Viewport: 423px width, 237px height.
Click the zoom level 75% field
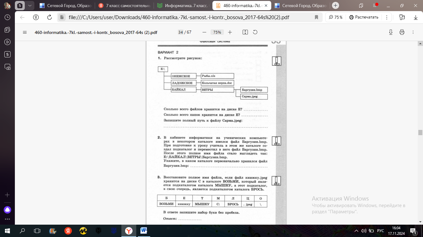[x=217, y=32]
